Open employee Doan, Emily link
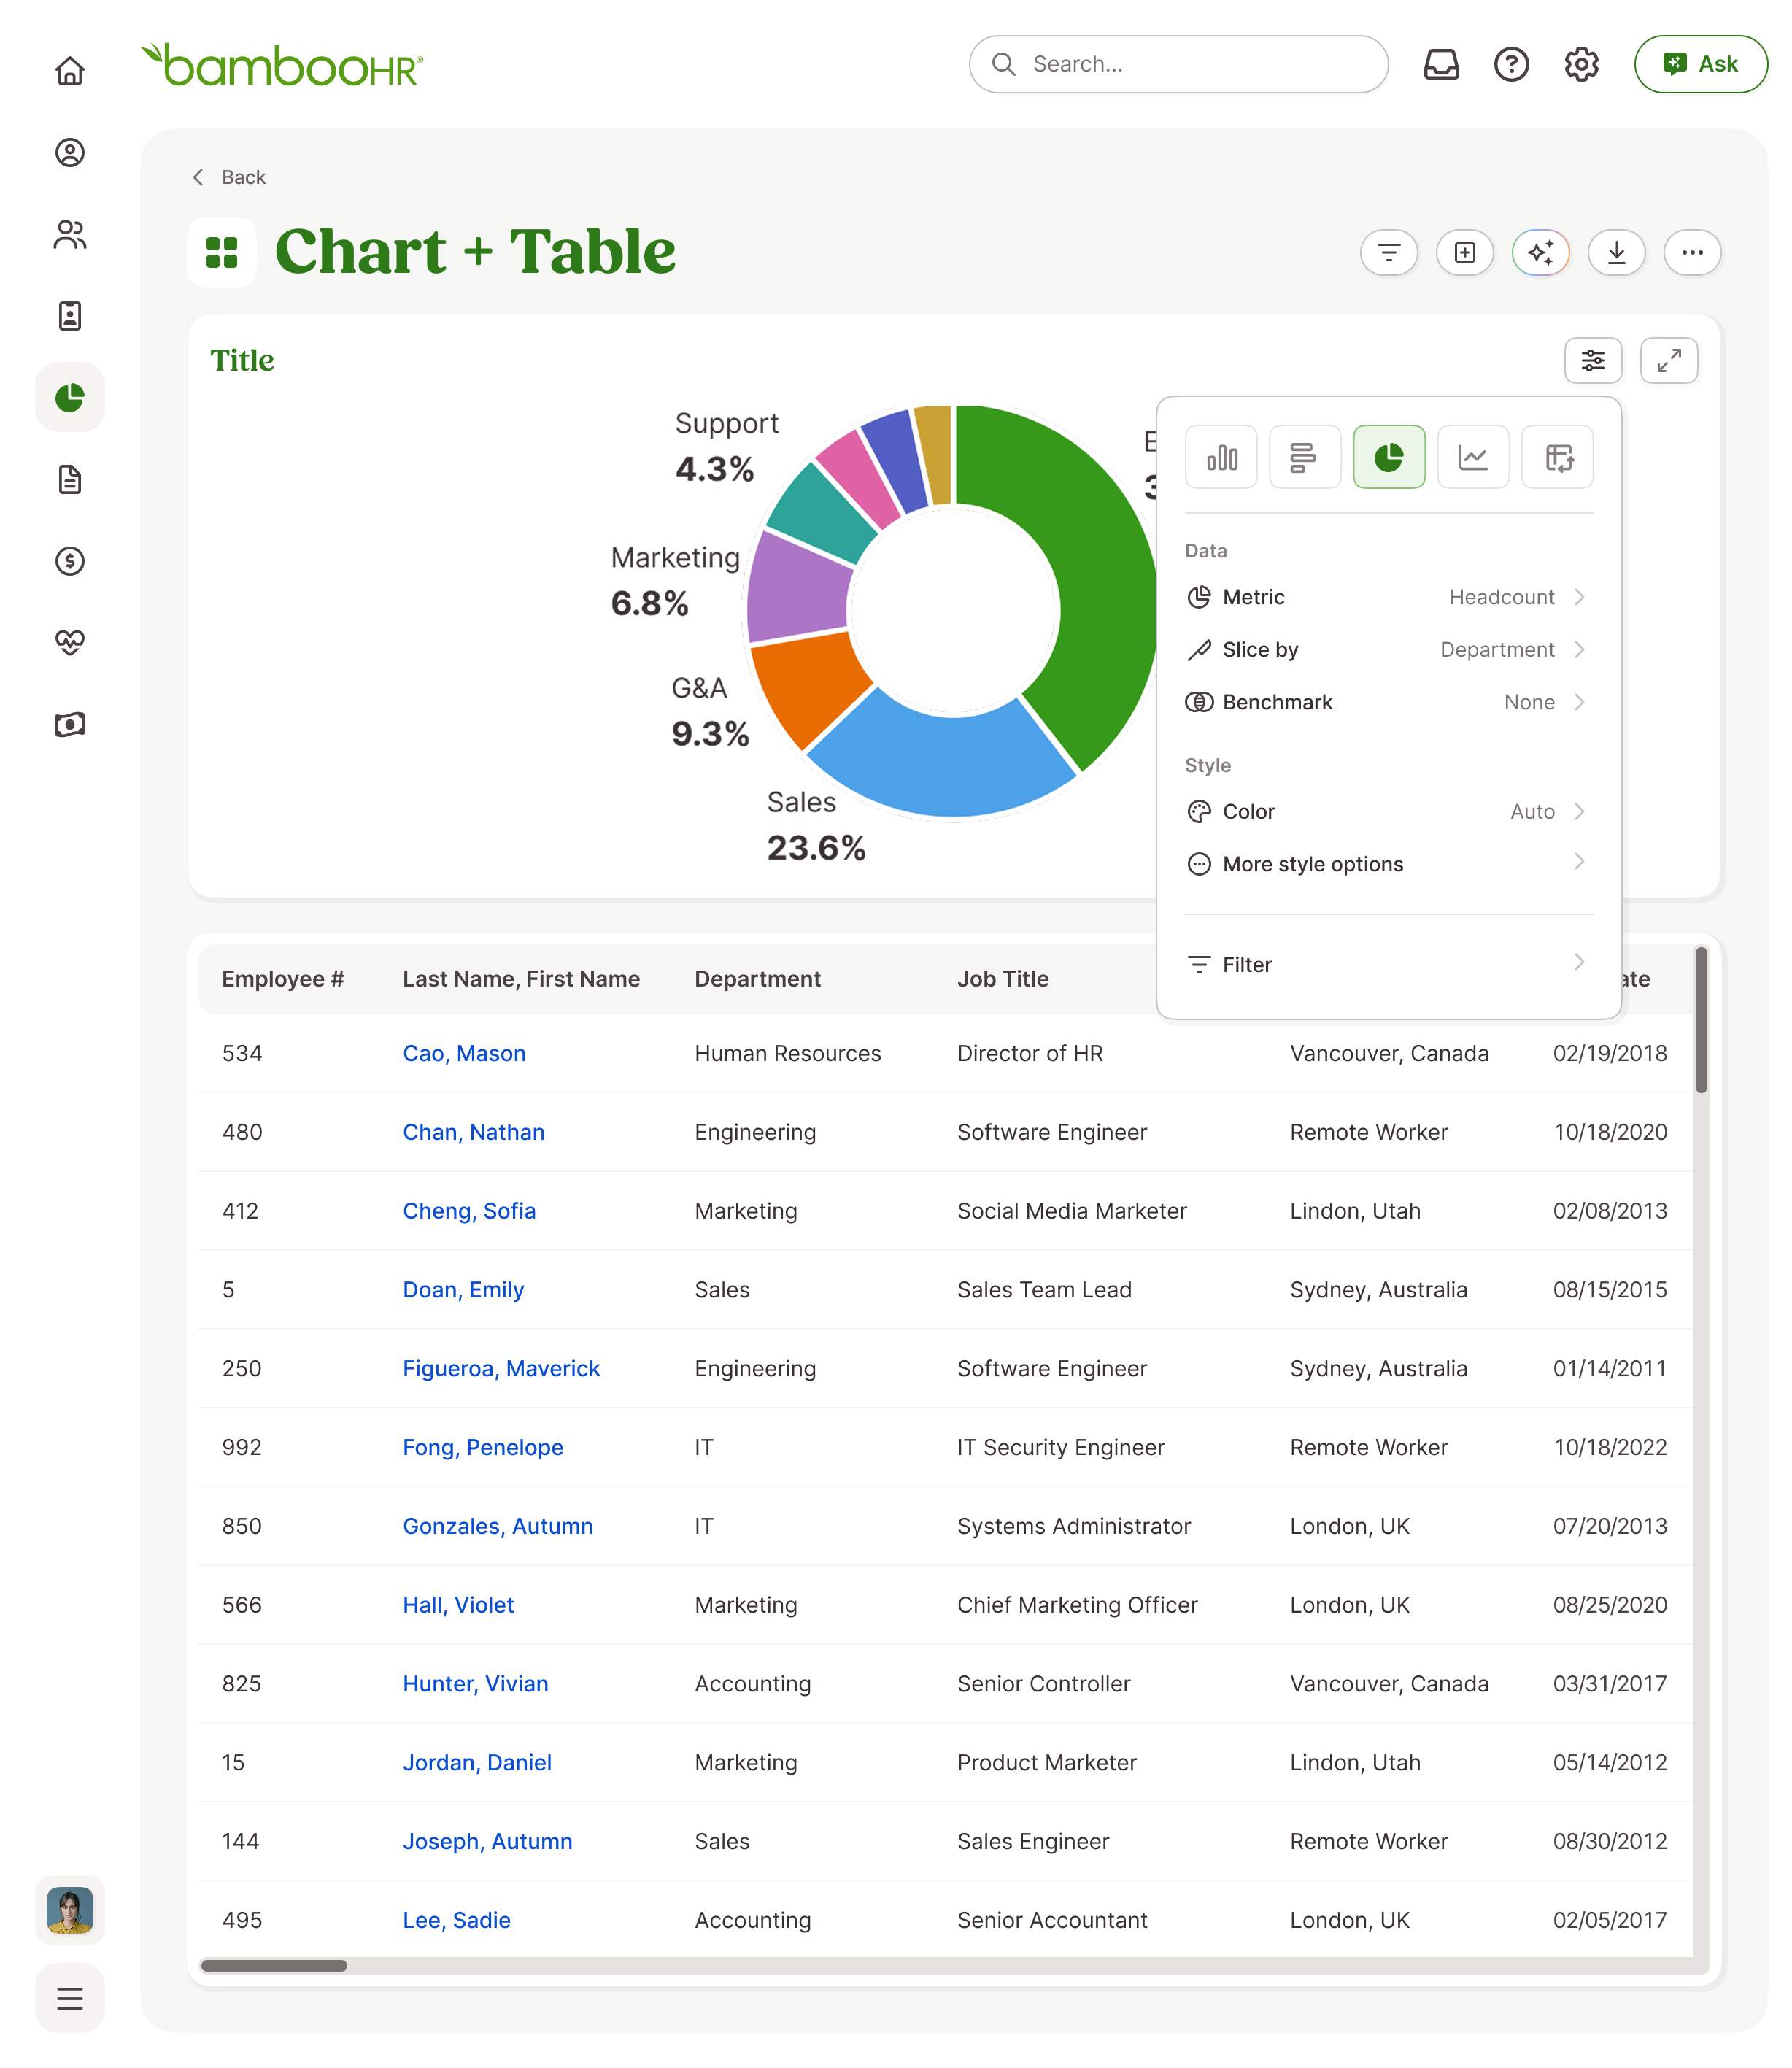The width and height of the screenshot is (1792, 2068). [463, 1290]
